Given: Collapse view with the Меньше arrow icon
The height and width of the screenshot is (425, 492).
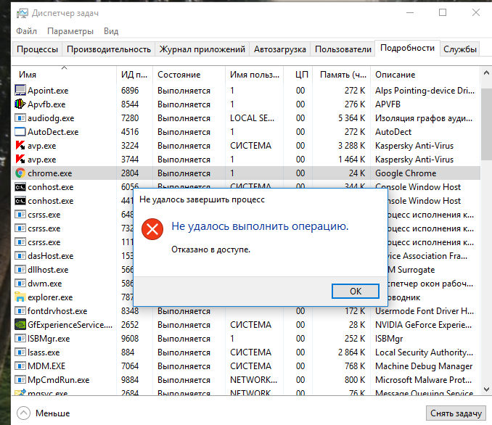Looking at the screenshot, I should pyautogui.click(x=23, y=413).
